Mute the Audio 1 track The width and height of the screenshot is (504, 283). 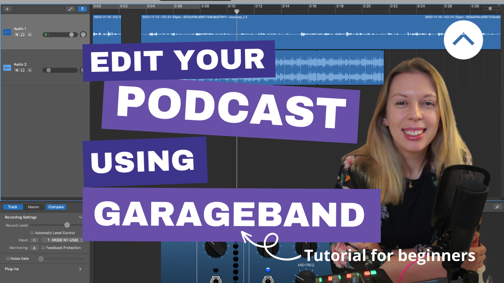click(x=17, y=35)
